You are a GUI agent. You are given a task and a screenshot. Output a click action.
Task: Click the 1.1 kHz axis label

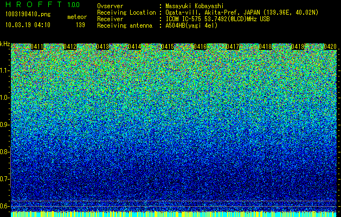coord(5,71)
